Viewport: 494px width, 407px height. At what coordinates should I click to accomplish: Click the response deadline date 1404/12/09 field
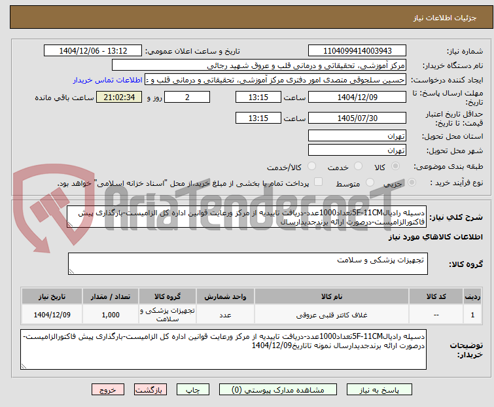357,97
